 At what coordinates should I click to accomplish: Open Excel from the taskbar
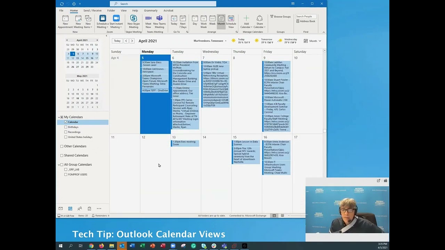(142, 246)
